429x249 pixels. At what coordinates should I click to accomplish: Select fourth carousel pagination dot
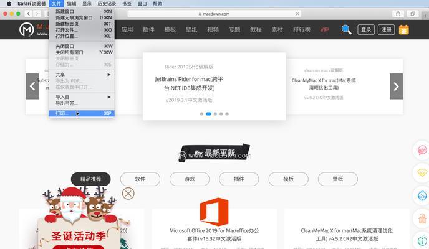[x=221, y=114]
